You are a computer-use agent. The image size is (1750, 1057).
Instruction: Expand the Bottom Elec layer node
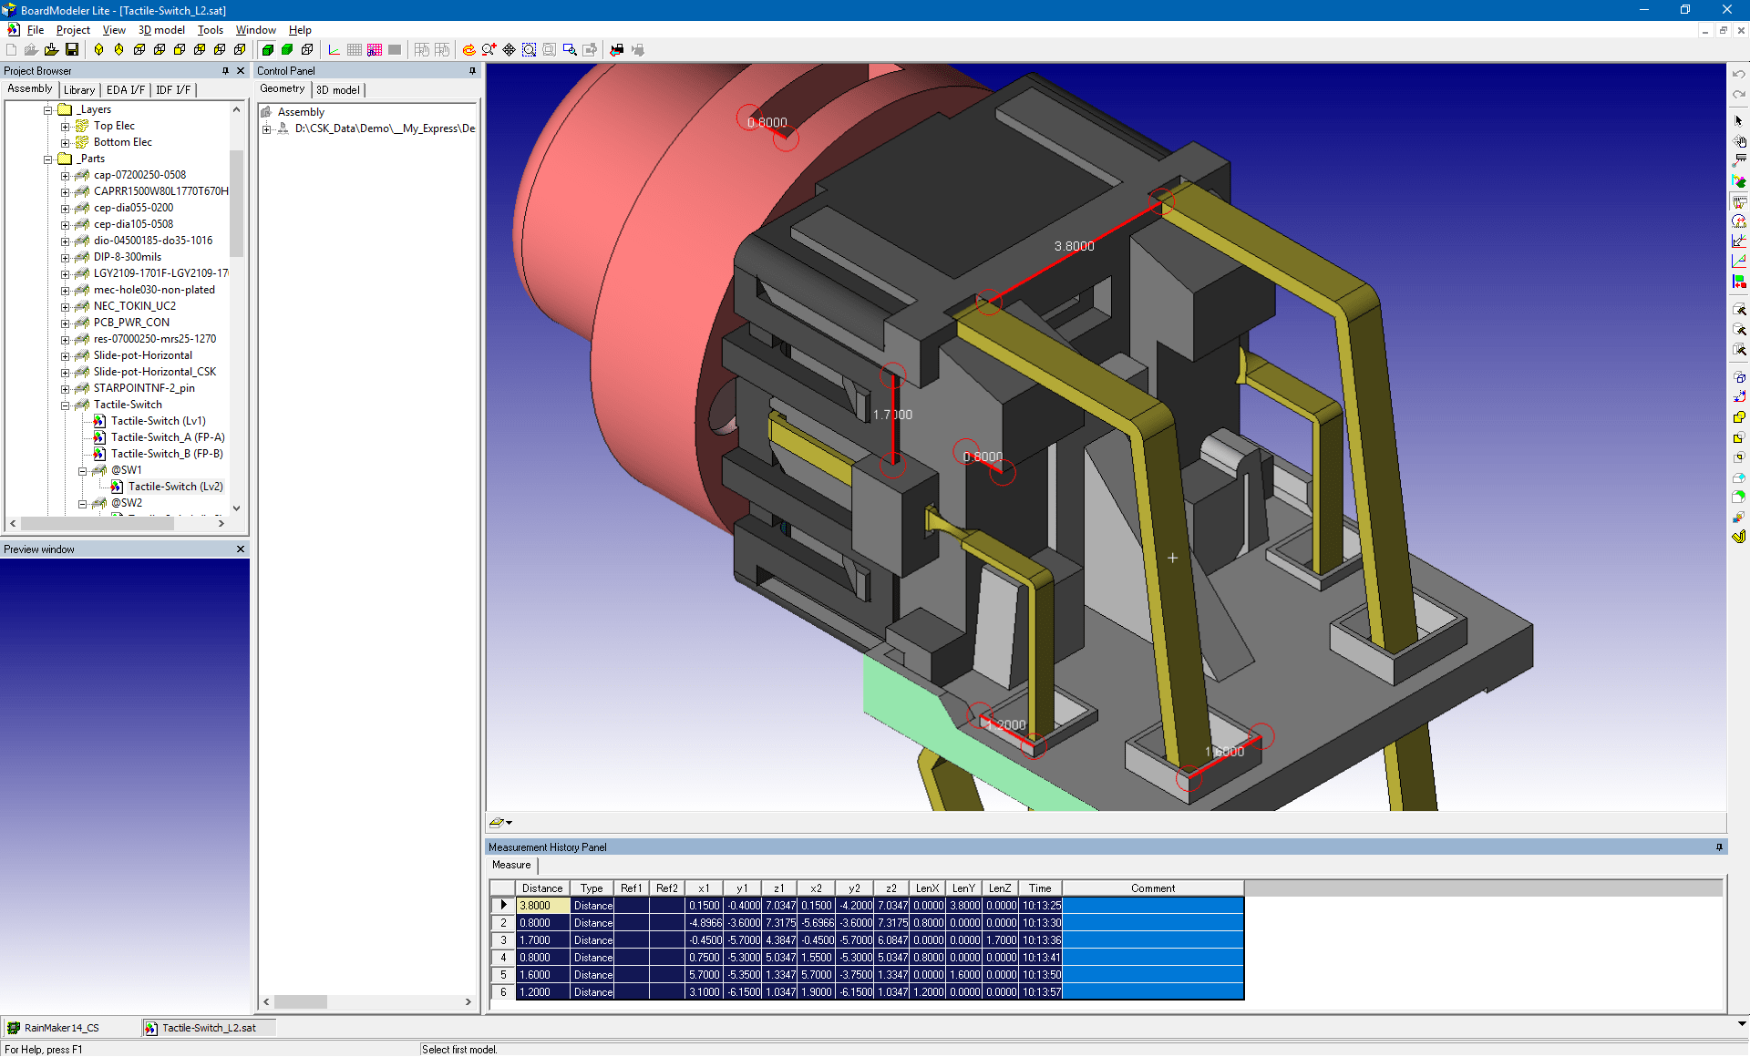(x=66, y=142)
